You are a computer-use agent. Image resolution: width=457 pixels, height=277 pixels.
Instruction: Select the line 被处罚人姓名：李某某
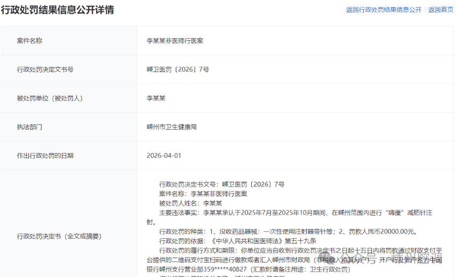pyautogui.click(x=191, y=203)
